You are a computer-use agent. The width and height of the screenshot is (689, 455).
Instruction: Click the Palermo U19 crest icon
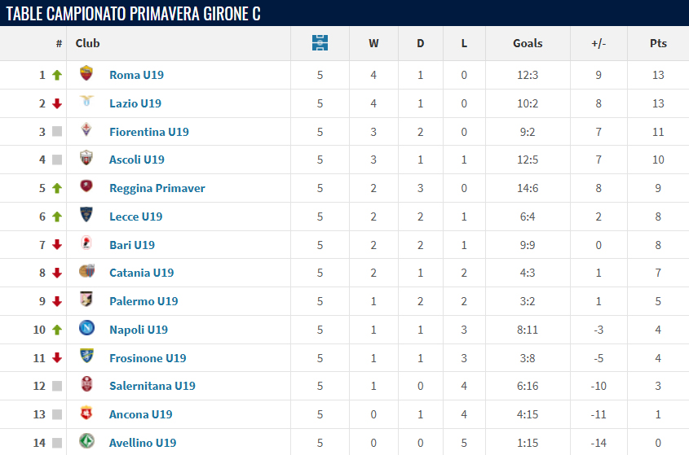pos(86,300)
